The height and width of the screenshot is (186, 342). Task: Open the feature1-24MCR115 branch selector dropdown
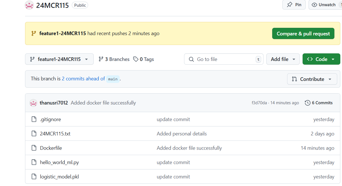pyautogui.click(x=59, y=59)
